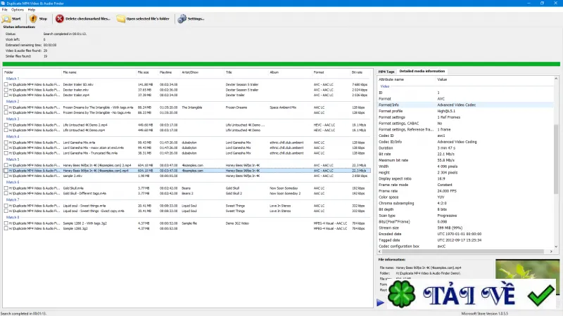Sort results by Bit rate column header
Screen dimensions: 563x316
tap(357, 72)
